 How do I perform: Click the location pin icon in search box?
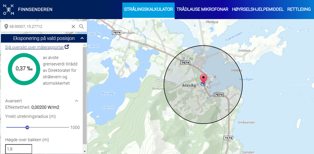(x=6, y=27)
